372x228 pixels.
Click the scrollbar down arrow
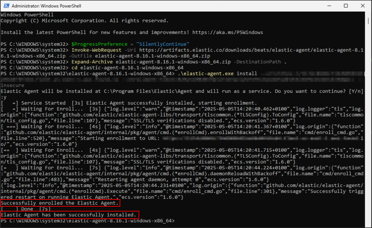[x=369, y=224]
